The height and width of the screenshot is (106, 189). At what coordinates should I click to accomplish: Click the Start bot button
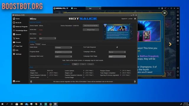[75, 64]
